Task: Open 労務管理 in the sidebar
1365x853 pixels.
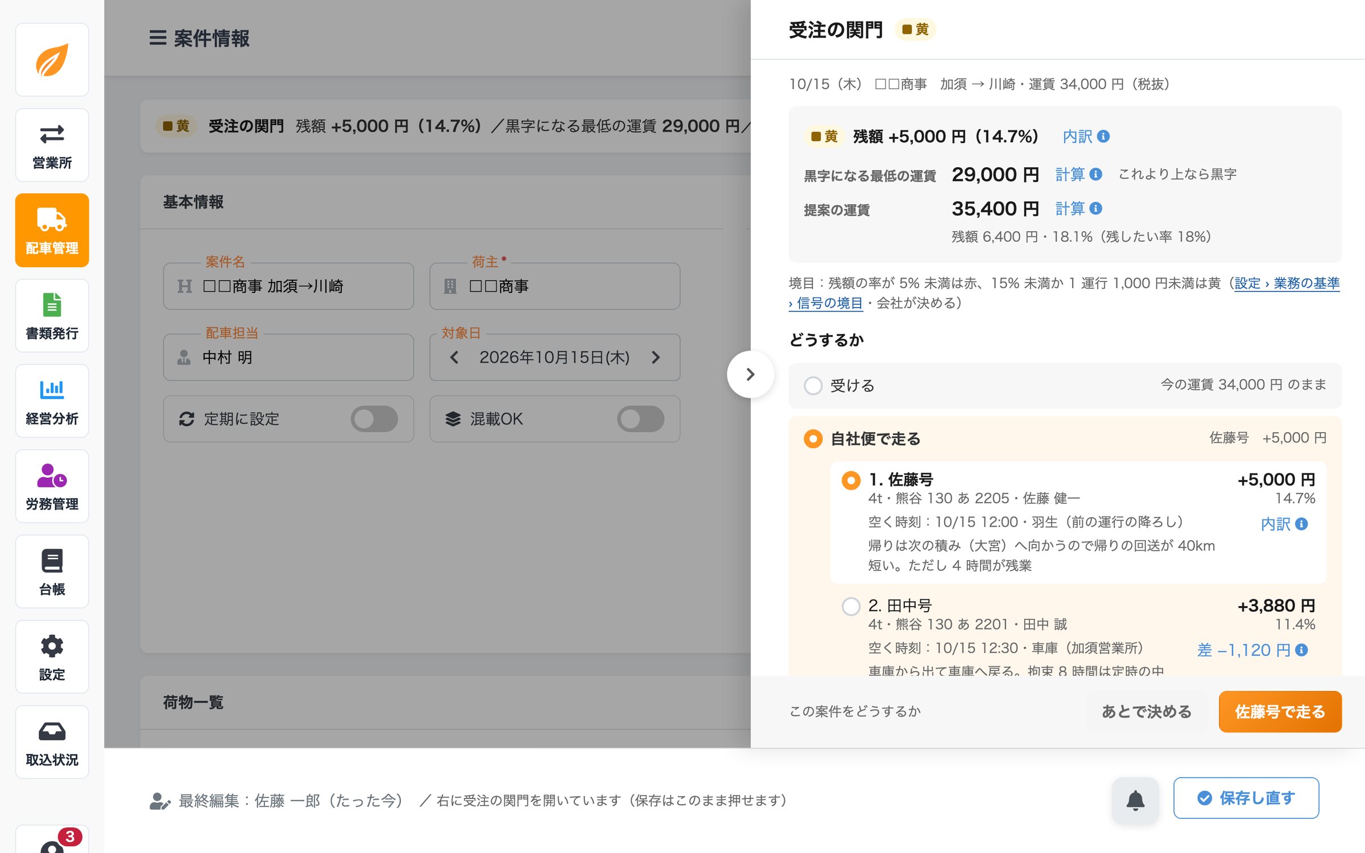Action: 52,486
